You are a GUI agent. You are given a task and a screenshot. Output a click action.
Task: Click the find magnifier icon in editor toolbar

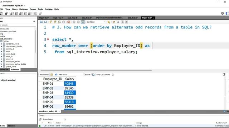[x=118, y=22]
